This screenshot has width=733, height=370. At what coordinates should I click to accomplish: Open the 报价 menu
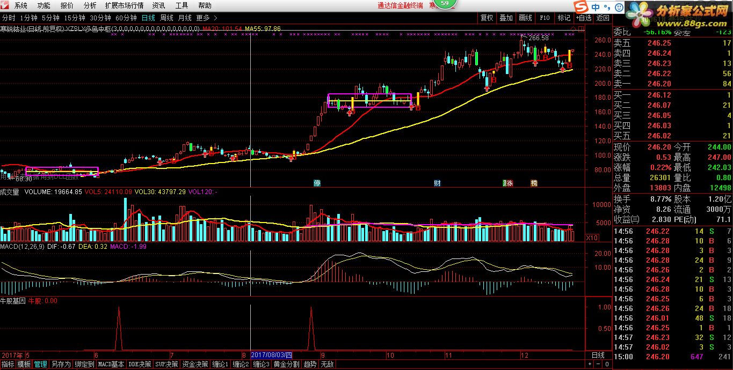click(x=67, y=5)
